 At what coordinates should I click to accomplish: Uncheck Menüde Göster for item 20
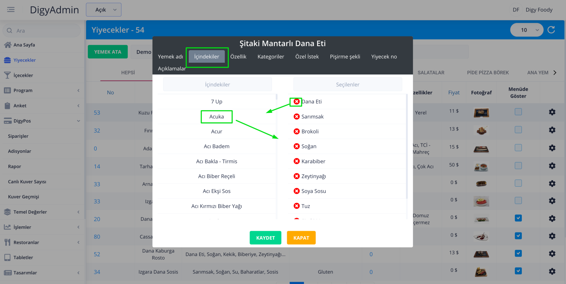pyautogui.click(x=518, y=218)
